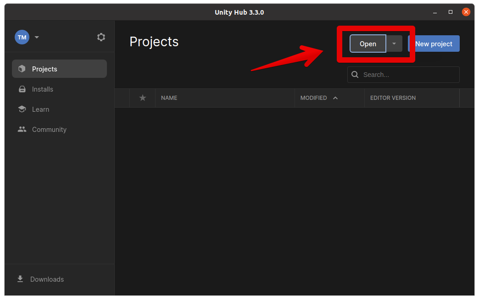Click the search magnifier icon

pyautogui.click(x=355, y=75)
